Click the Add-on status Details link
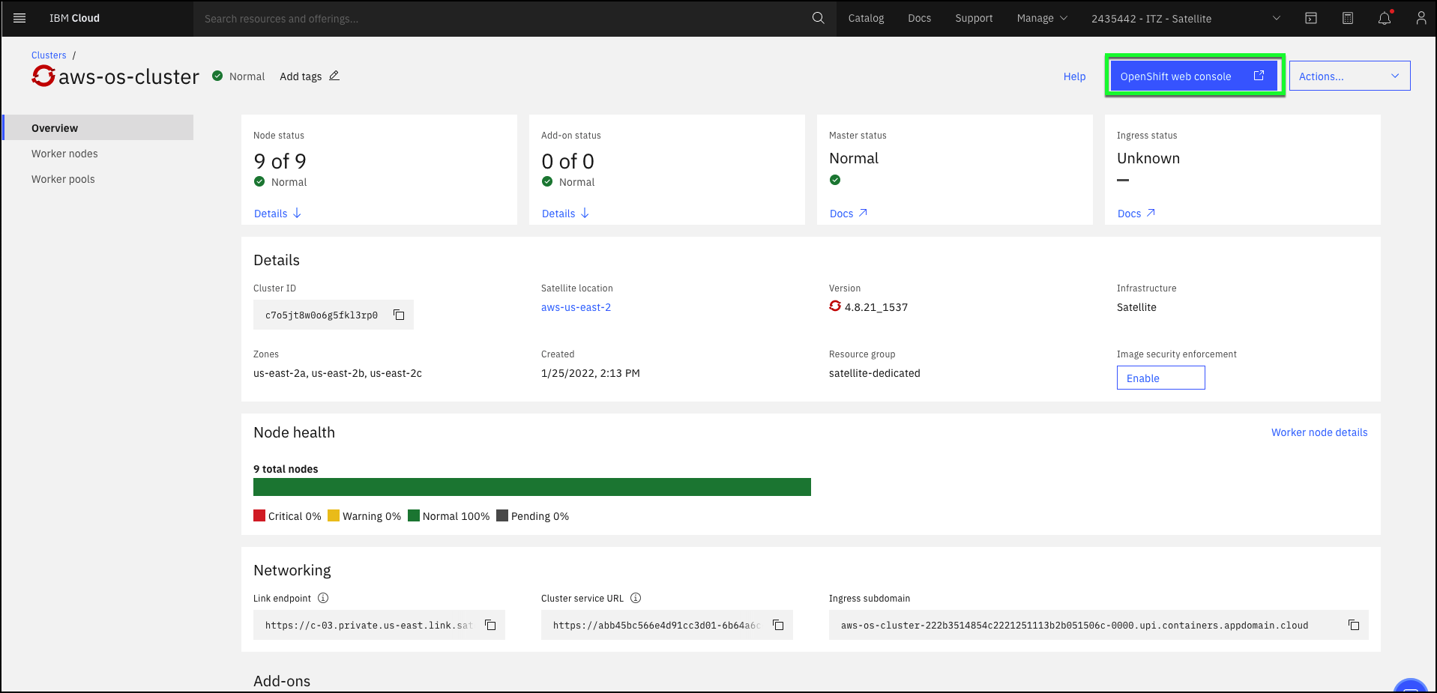 (x=558, y=214)
